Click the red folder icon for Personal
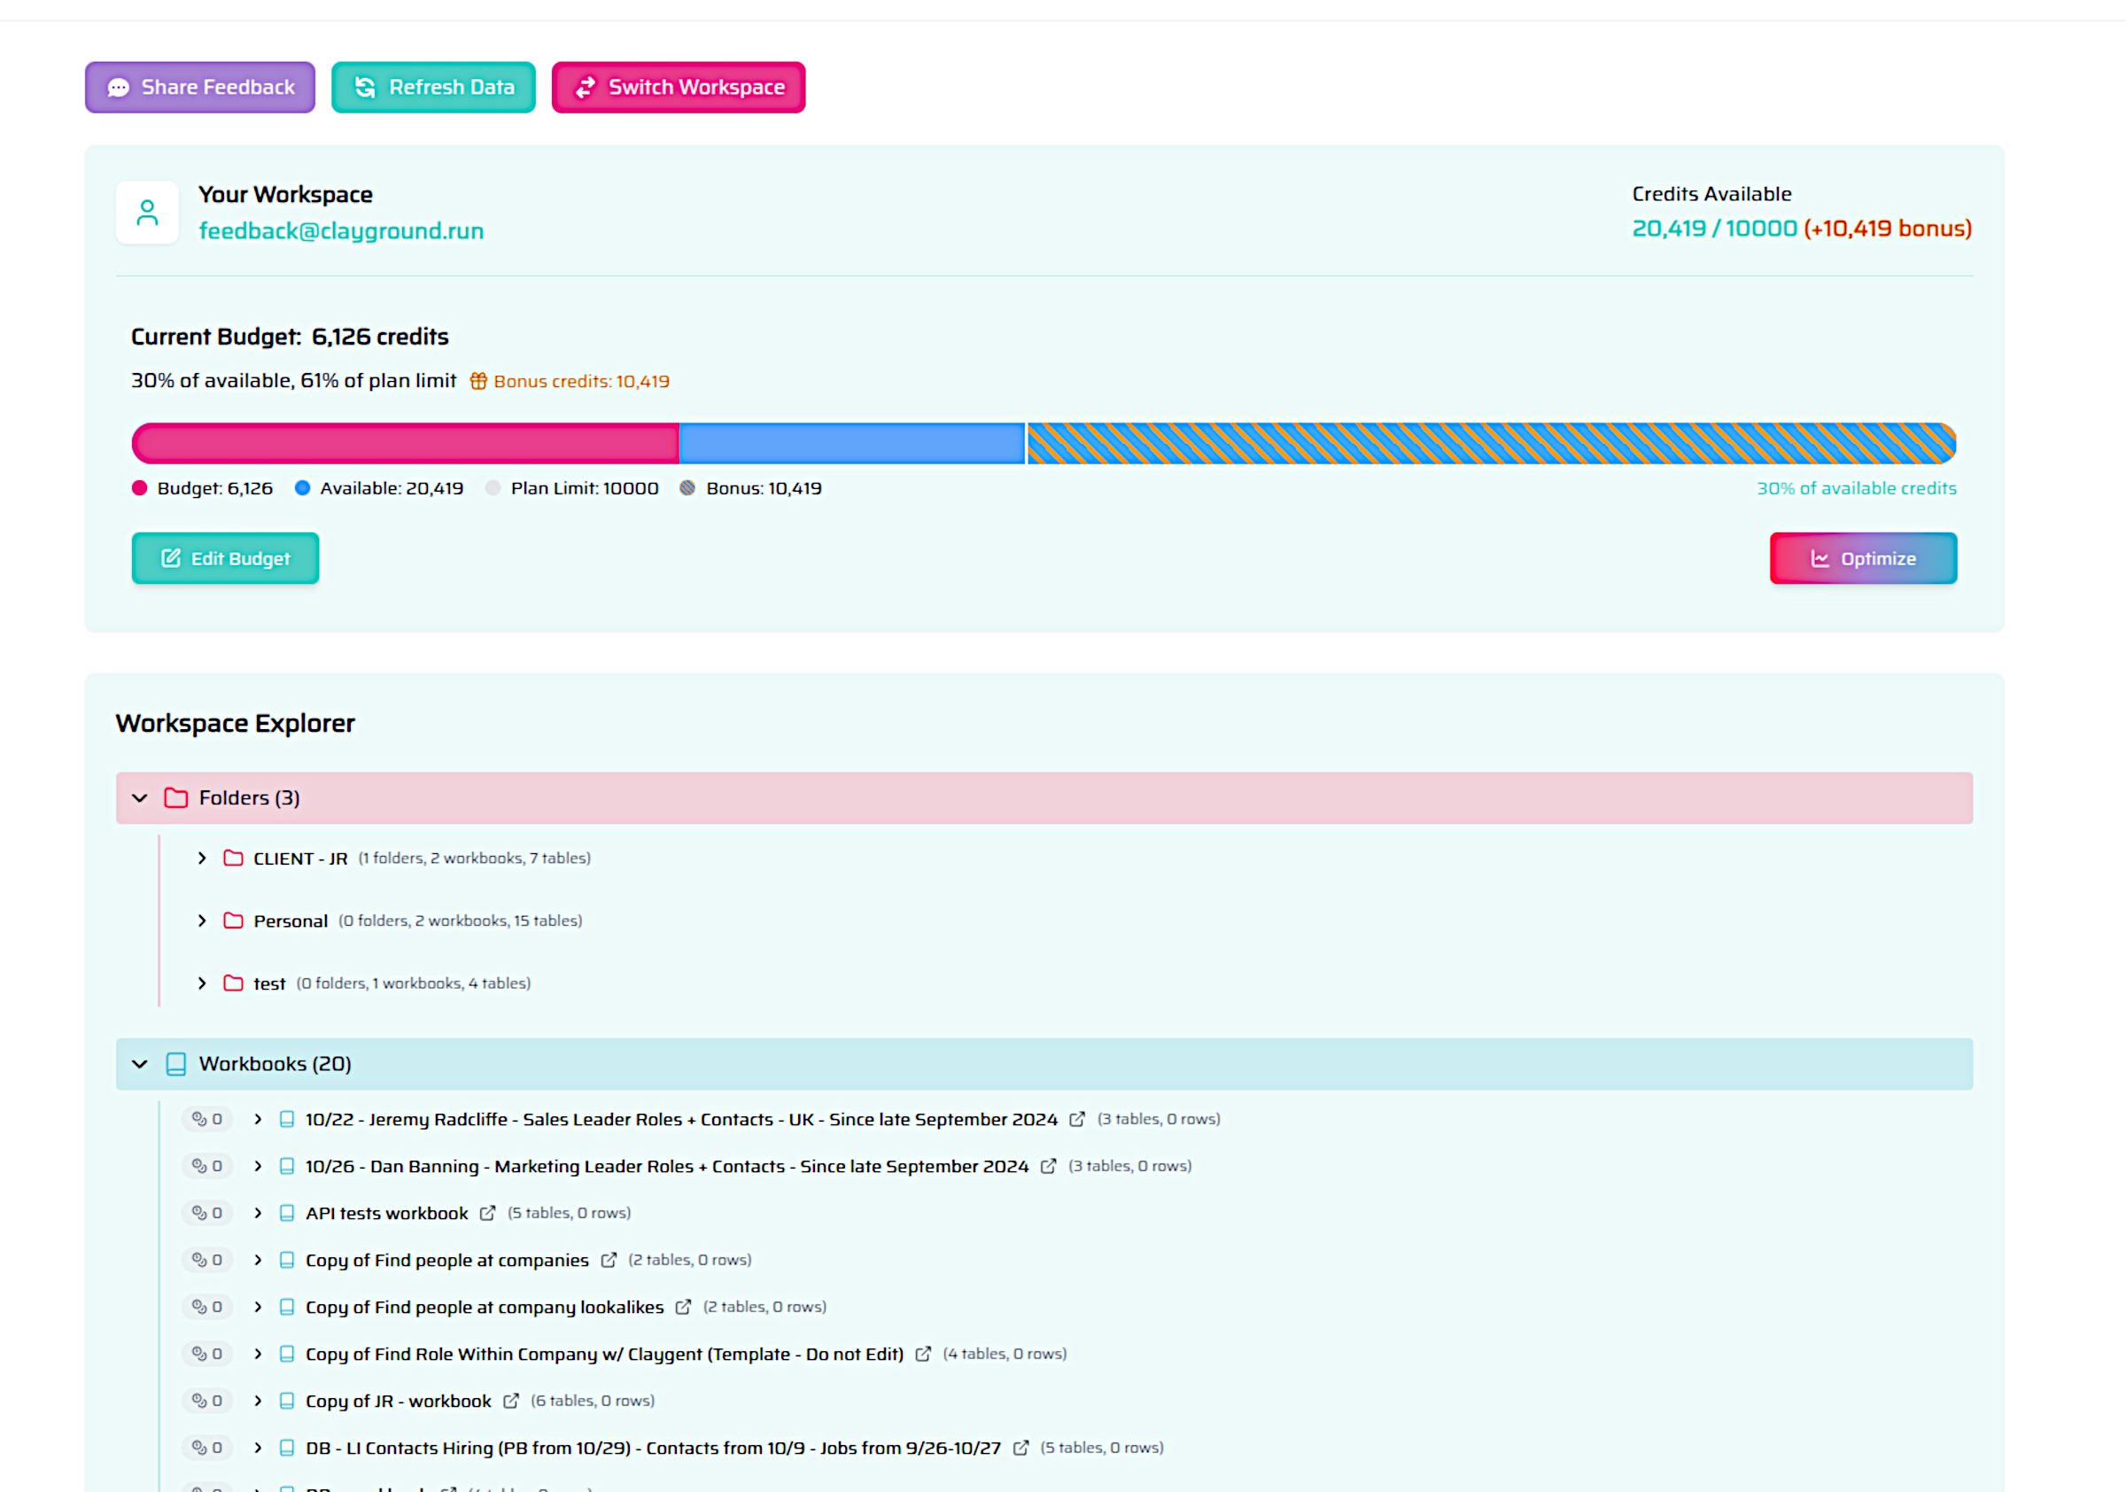This screenshot has width=2126, height=1492. (233, 921)
